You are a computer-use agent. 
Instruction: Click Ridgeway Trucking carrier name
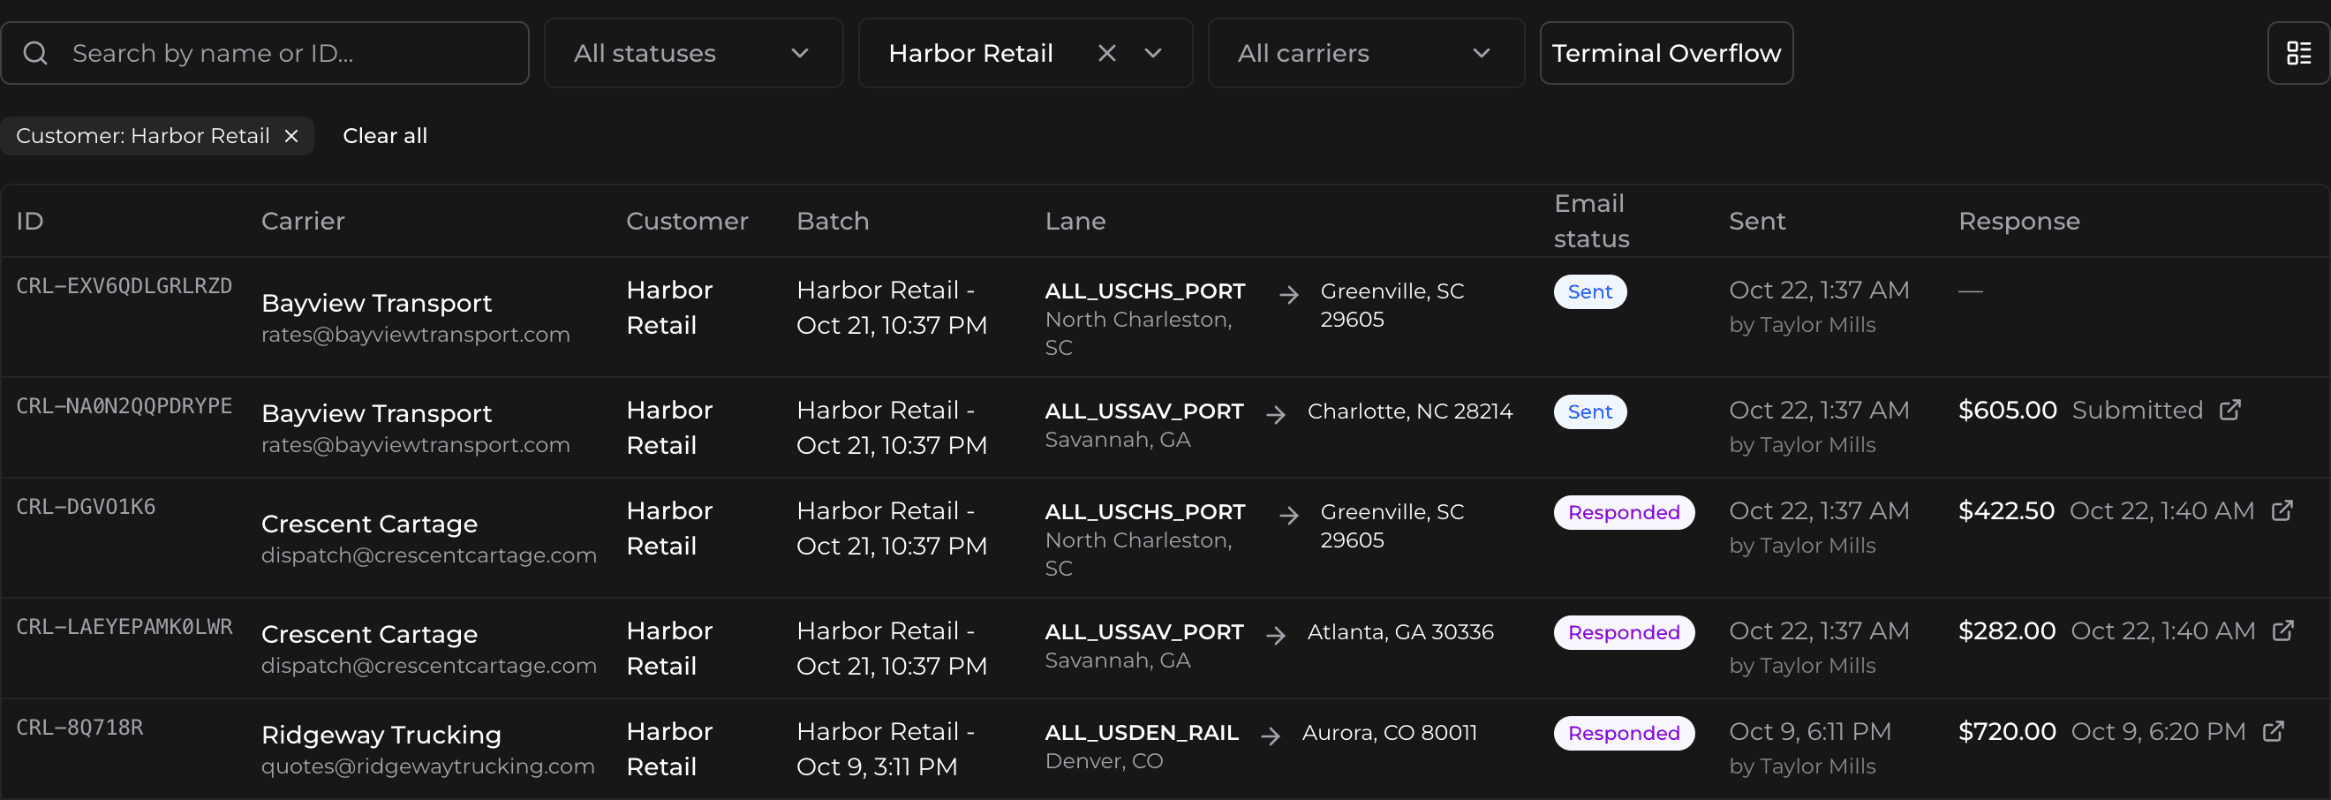[x=381, y=735]
